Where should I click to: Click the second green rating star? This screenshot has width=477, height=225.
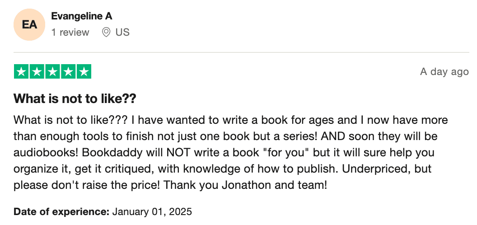(37, 72)
